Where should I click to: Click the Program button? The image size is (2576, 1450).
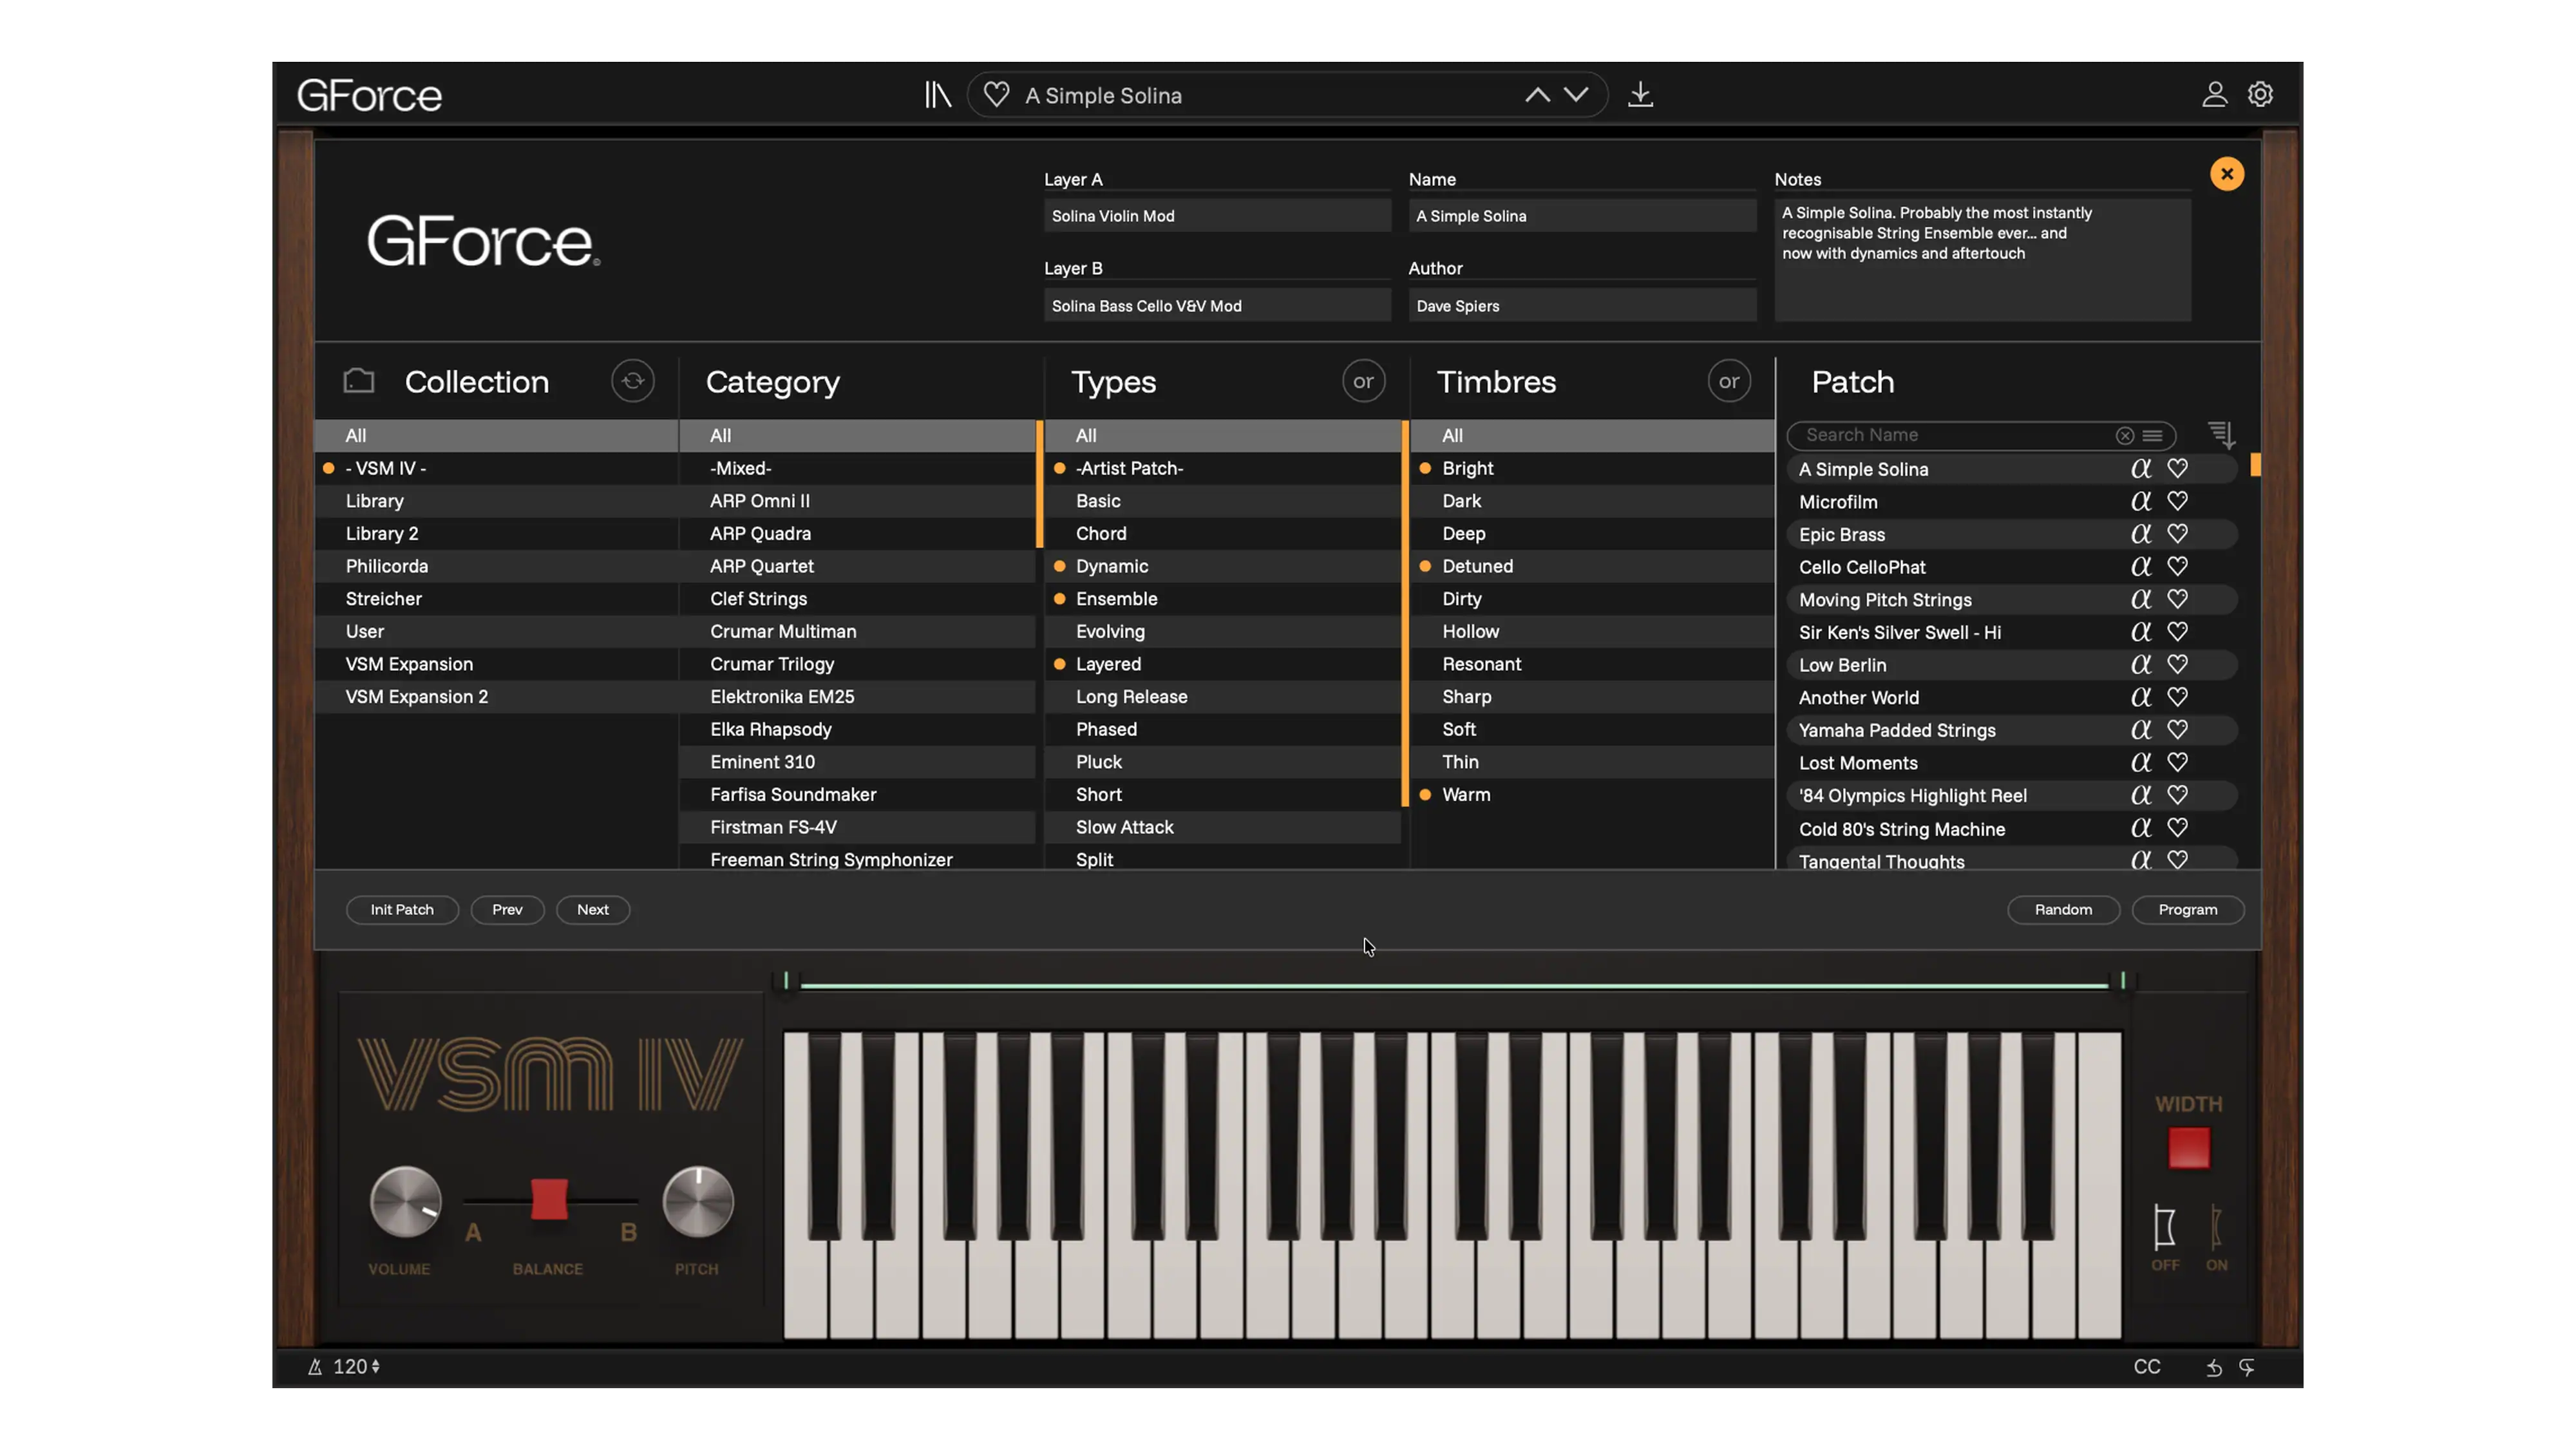point(2187,910)
